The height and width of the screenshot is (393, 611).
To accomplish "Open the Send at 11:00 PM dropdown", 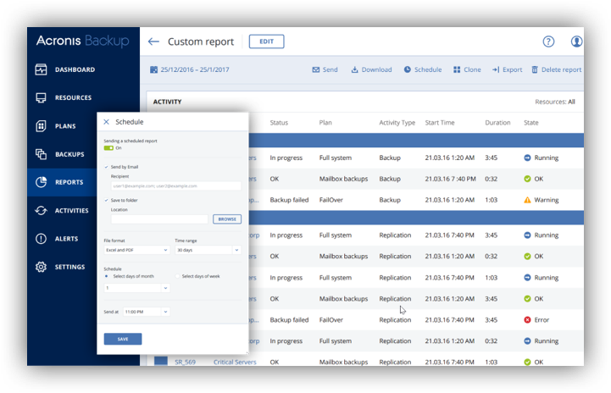I will pos(146,312).
